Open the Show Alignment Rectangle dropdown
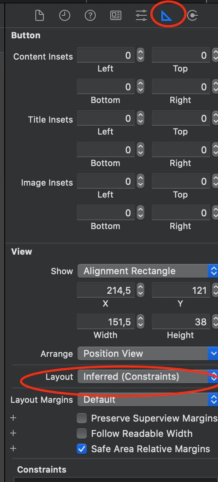Viewport: 218px width, 482px height. click(x=148, y=271)
